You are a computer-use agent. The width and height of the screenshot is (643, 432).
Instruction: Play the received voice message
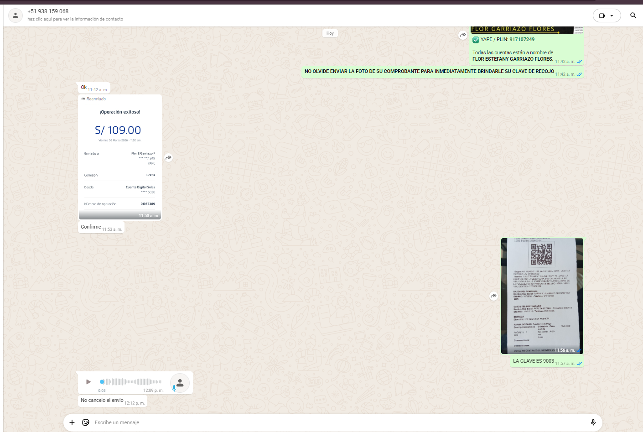coord(88,382)
